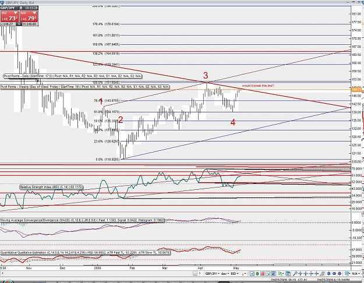Click the crosshair cursor toolbar icon
364x283 pixels.
[252, 274]
